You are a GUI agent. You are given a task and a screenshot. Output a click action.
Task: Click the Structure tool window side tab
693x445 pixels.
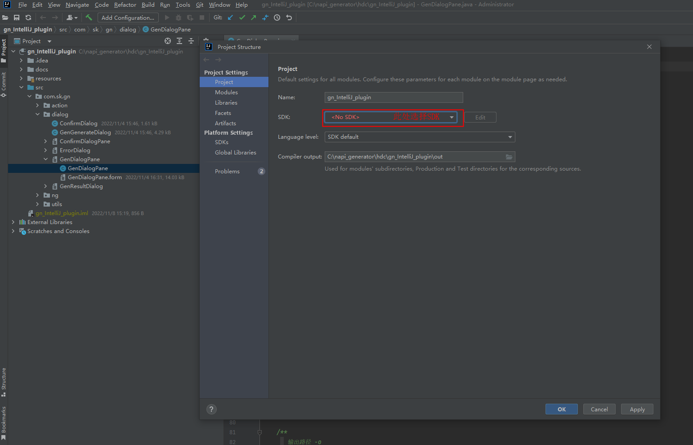(x=4, y=382)
